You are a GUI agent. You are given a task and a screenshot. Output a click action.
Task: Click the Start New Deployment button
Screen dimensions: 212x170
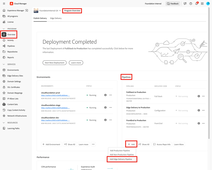click(x=55, y=63)
